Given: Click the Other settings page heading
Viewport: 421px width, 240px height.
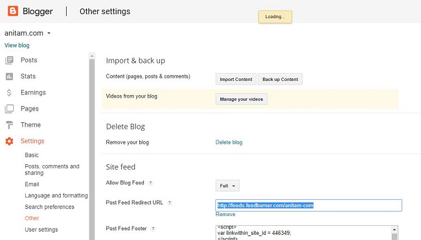Looking at the screenshot, I should pyautogui.click(x=105, y=11).
